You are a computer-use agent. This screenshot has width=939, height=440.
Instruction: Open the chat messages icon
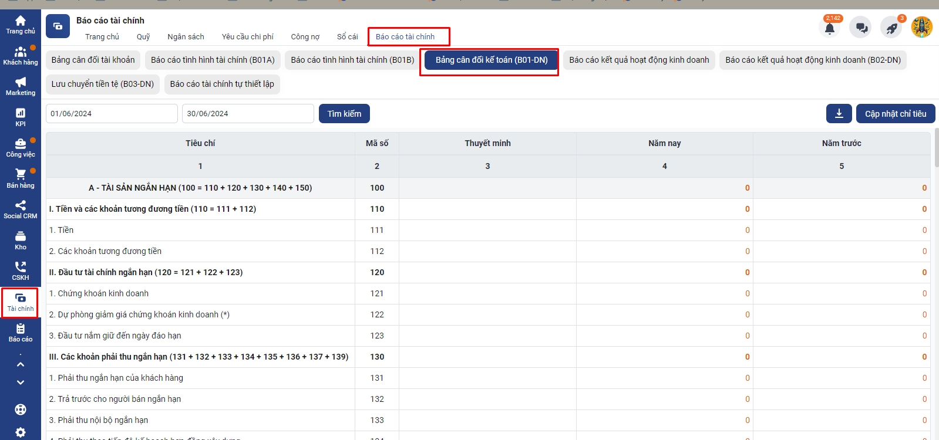(861, 28)
